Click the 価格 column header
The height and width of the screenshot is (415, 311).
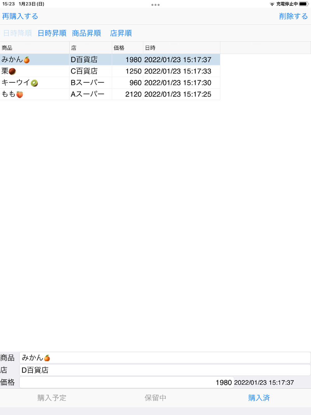point(128,48)
